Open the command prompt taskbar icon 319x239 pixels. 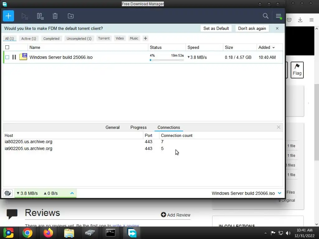coord(111,233)
